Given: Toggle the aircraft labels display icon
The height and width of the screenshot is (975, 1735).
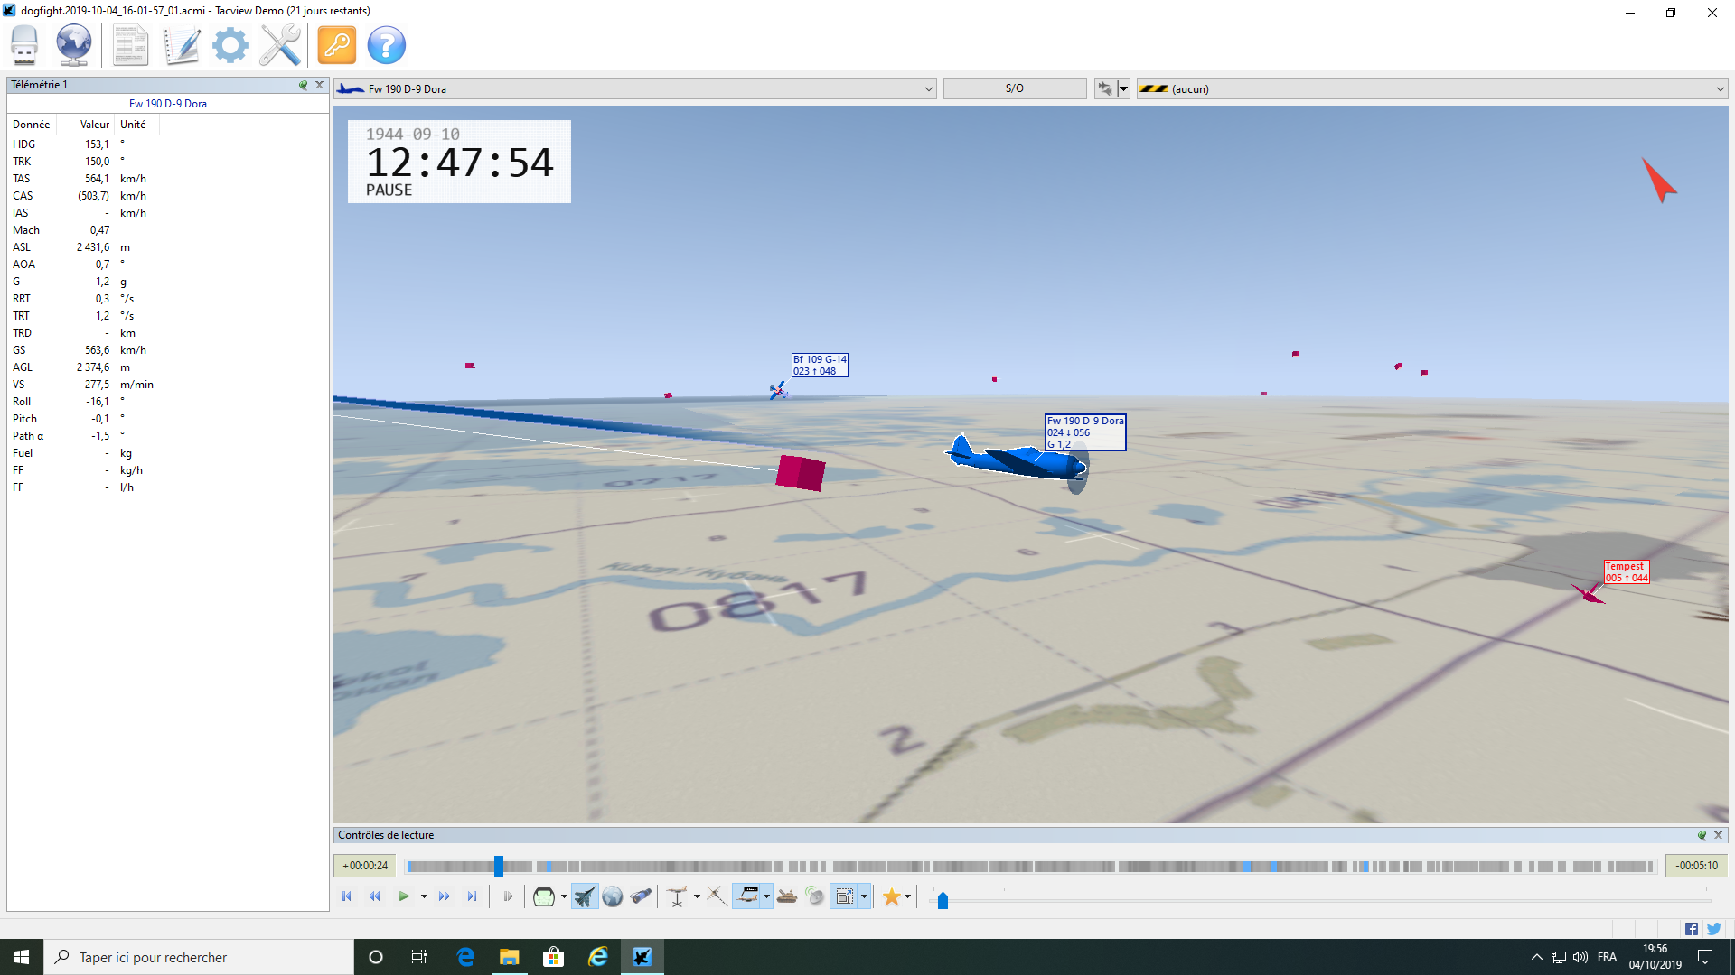Looking at the screenshot, I should point(748,896).
